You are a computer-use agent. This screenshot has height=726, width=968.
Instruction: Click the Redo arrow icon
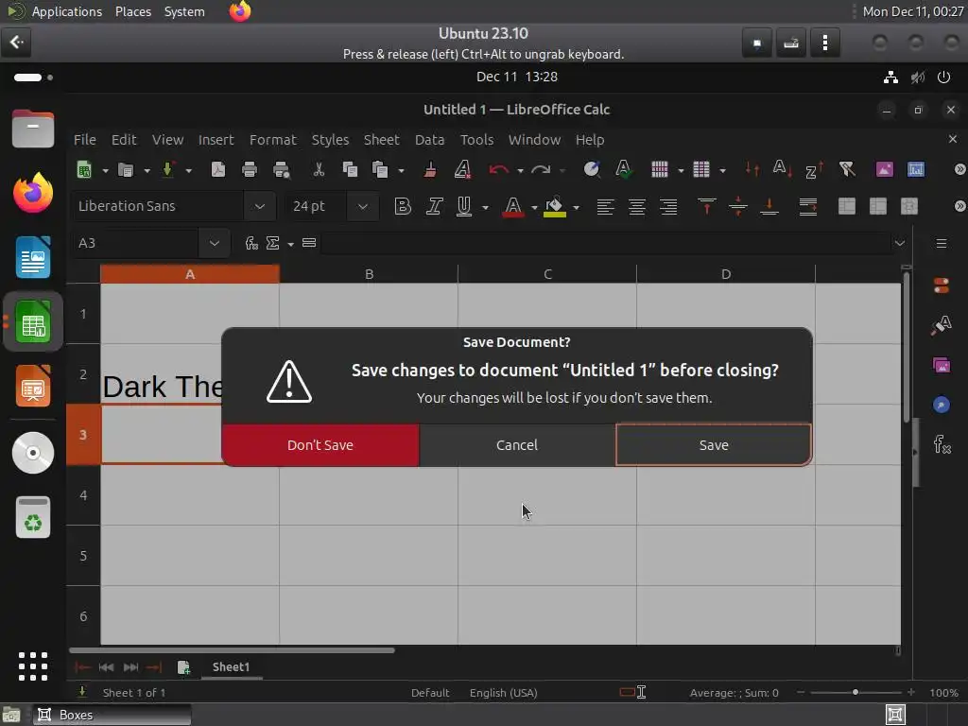tap(541, 170)
